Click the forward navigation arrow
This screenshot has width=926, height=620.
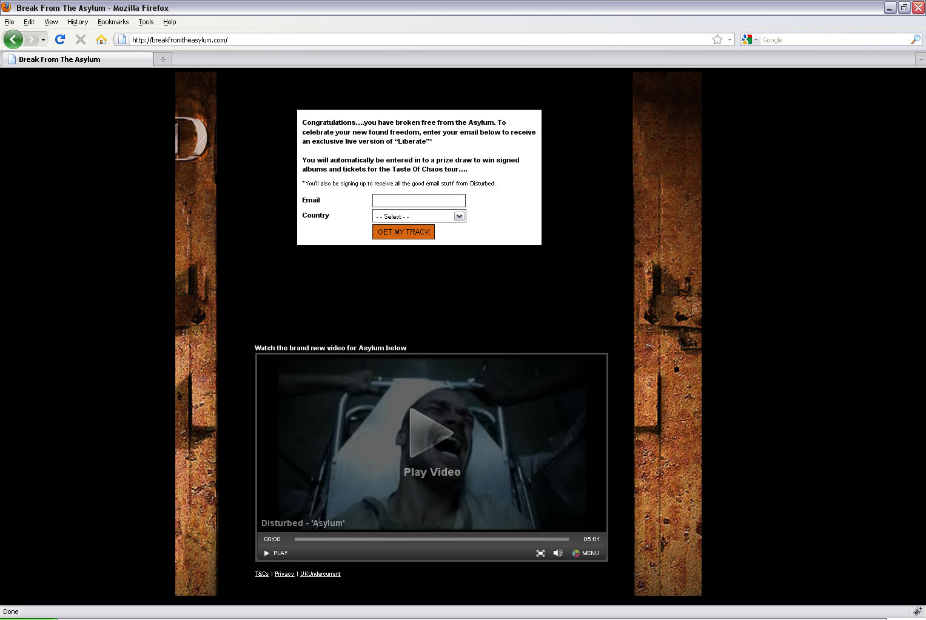(x=31, y=39)
